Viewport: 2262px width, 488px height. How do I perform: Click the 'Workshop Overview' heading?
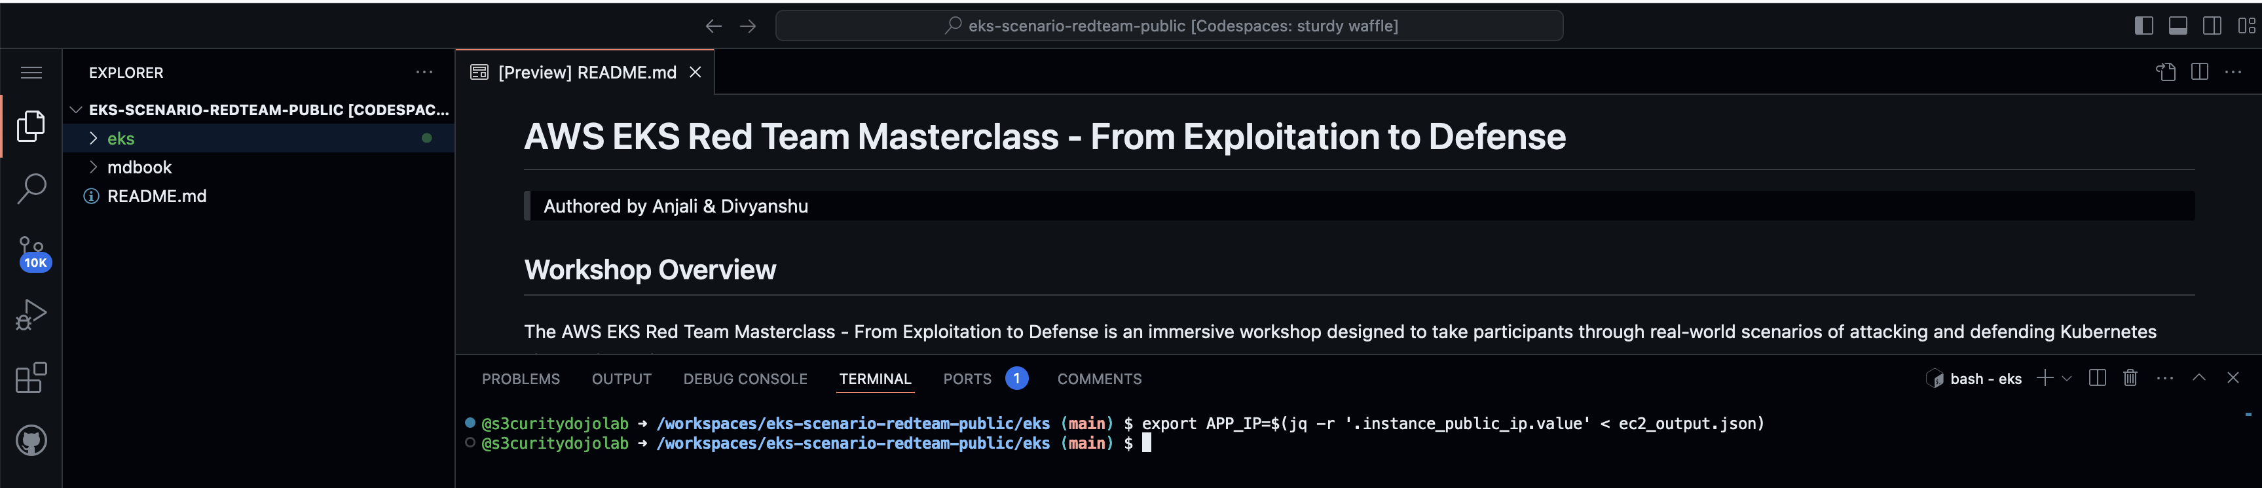click(650, 270)
